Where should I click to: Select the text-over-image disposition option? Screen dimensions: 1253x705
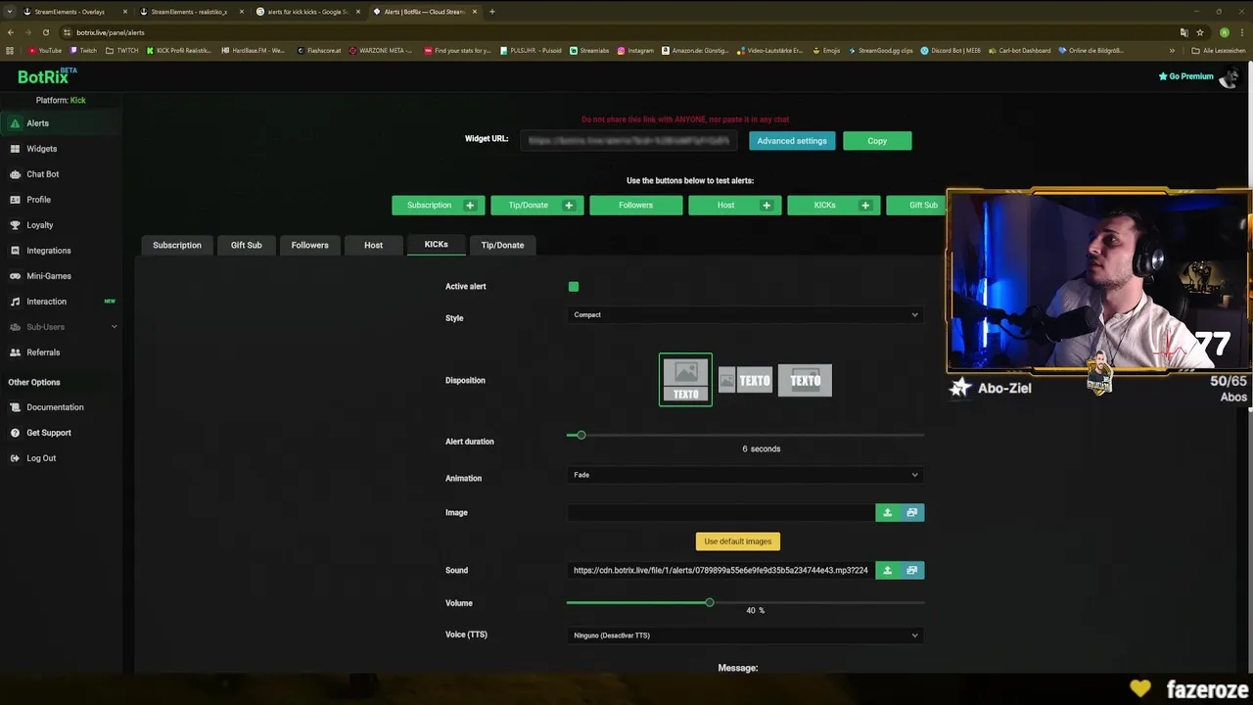[805, 380]
